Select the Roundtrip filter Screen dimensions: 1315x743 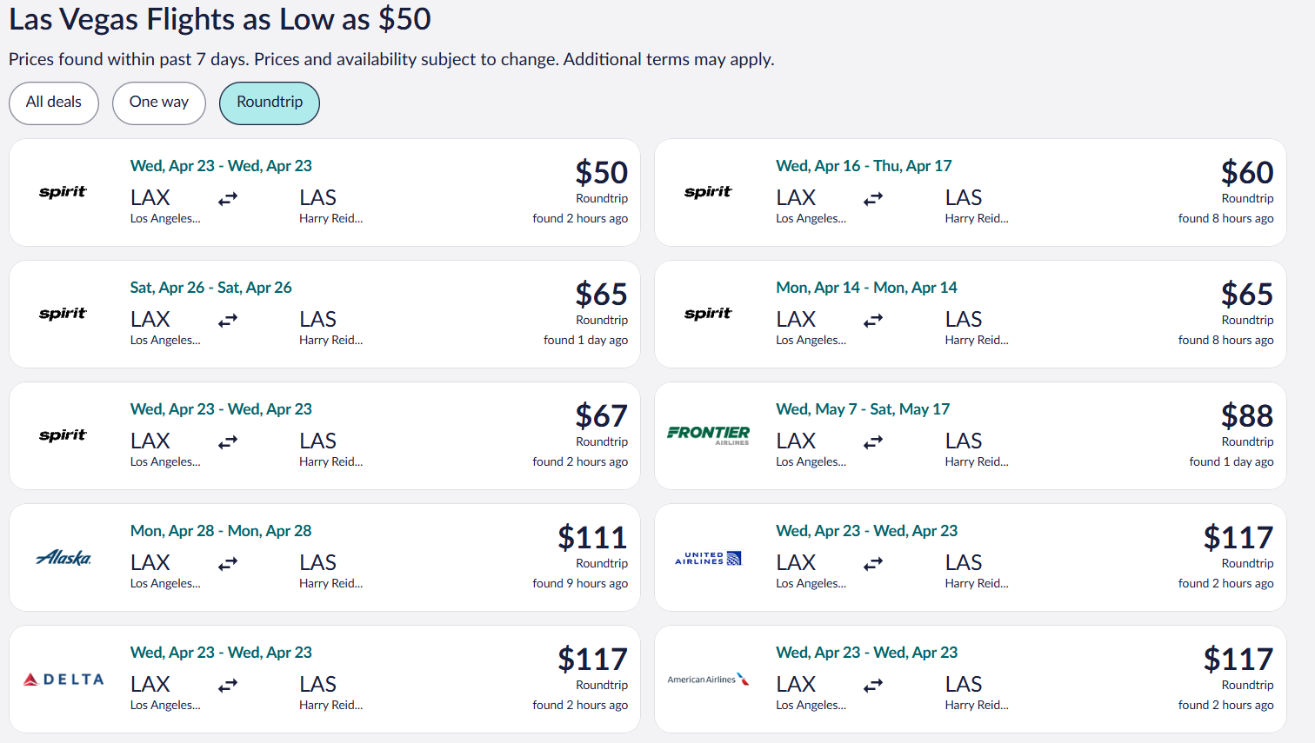pos(270,103)
